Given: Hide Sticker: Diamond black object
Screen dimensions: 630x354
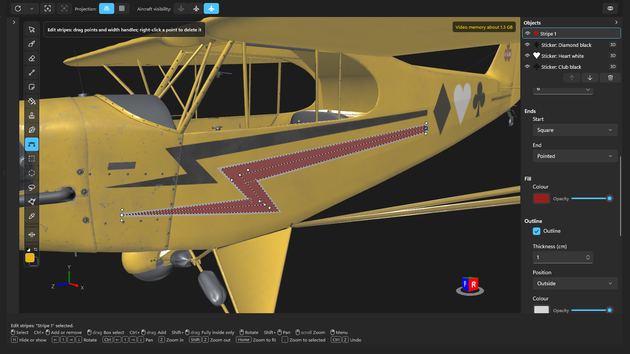Looking at the screenshot, I should pos(528,45).
